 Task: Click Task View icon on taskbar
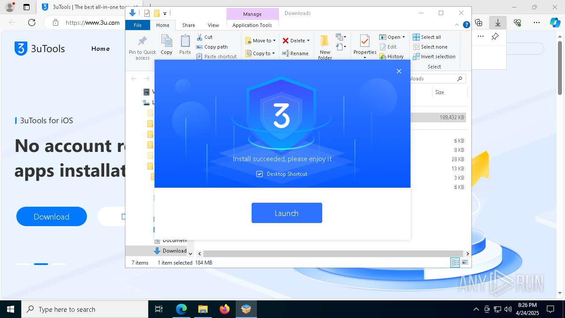tap(159, 309)
